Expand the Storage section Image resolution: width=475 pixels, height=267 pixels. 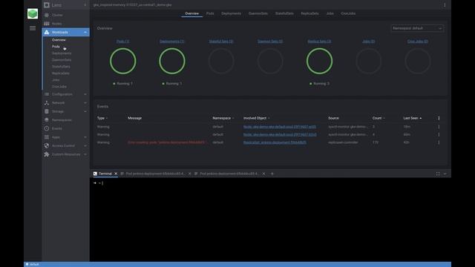coord(85,111)
